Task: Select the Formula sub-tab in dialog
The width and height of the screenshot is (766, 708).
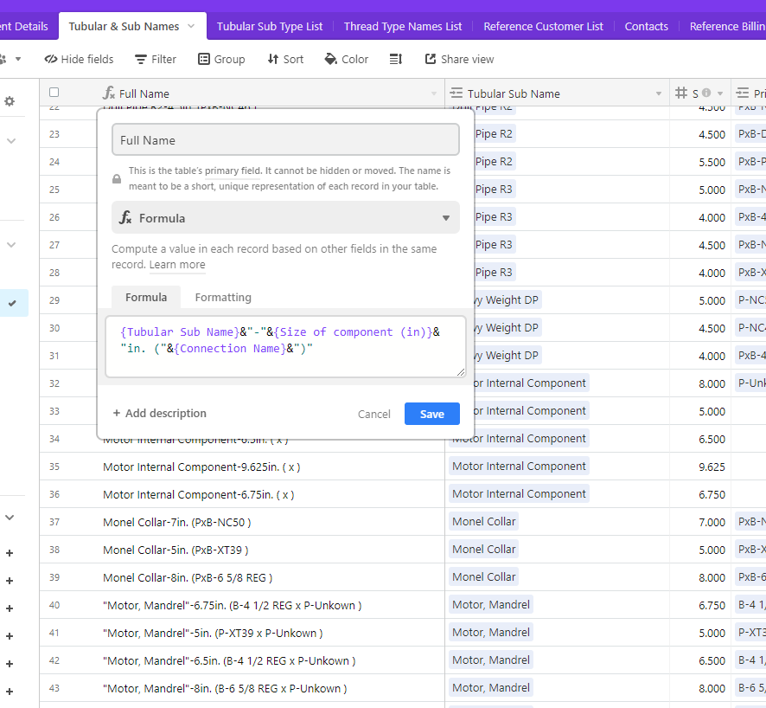Action: click(146, 297)
